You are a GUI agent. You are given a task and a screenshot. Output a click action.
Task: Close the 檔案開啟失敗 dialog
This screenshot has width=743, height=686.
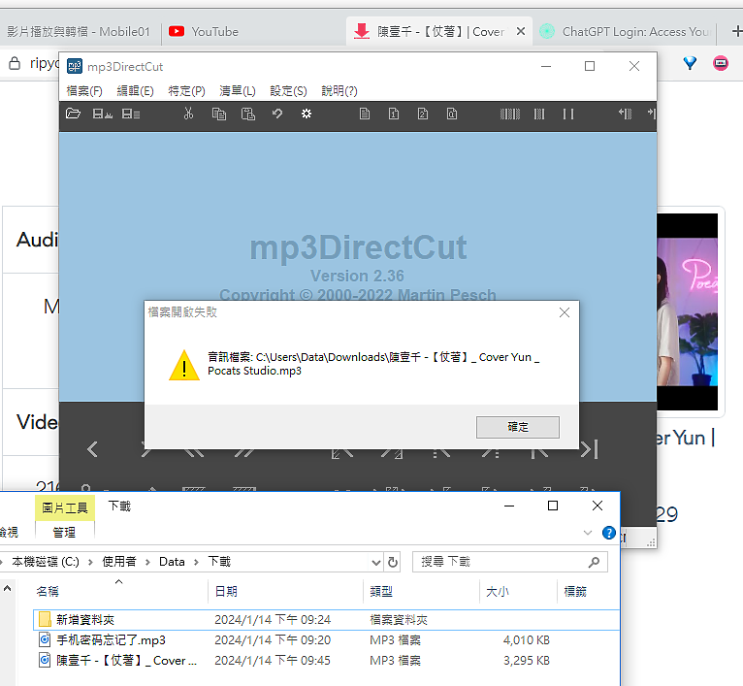pos(565,312)
